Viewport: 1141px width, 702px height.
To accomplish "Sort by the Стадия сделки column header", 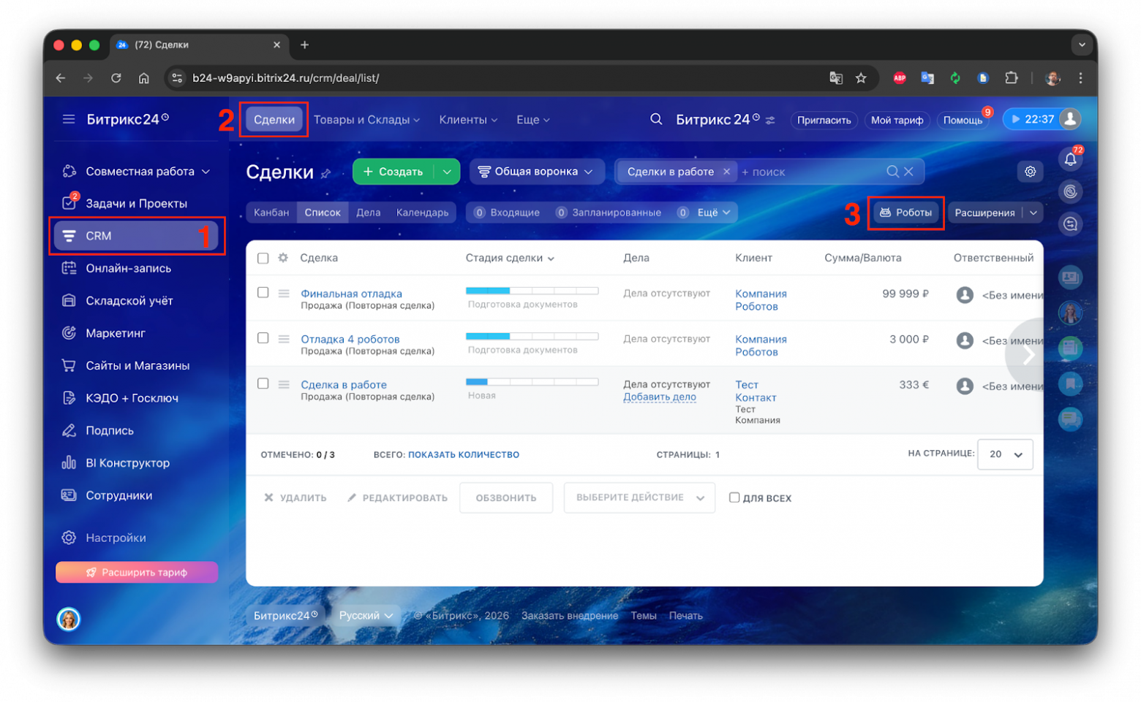I will coord(510,258).
